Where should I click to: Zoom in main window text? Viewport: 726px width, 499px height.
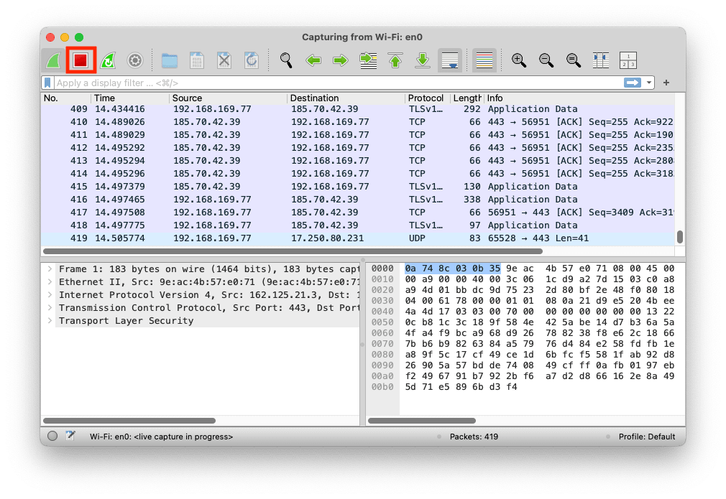point(518,60)
